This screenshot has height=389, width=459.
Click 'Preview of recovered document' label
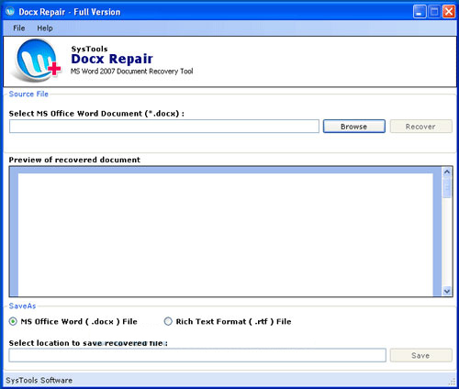[x=74, y=160]
